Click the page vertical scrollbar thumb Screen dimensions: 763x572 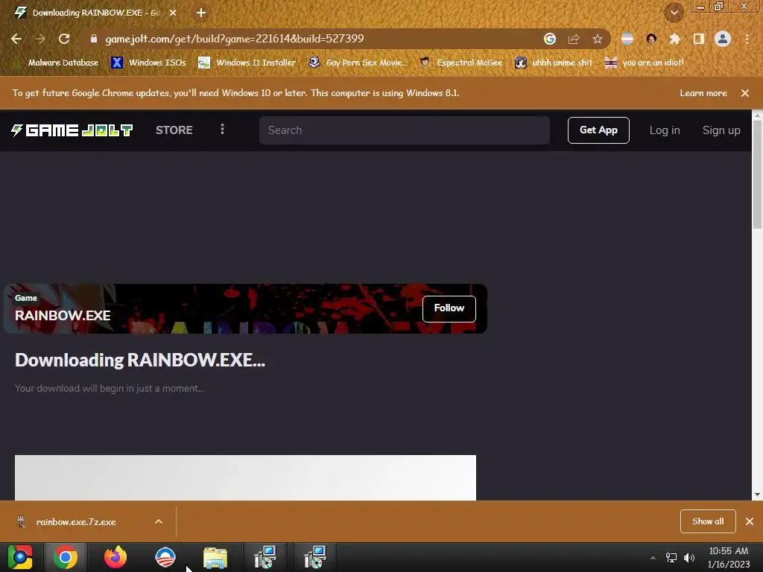757,174
